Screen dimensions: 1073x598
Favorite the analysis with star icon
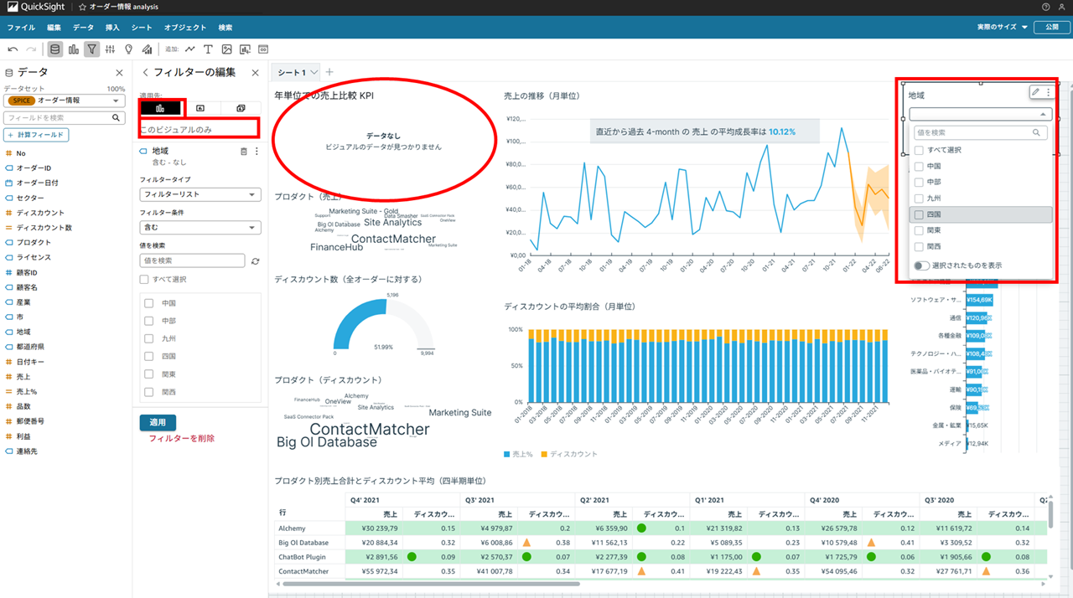[x=82, y=7]
